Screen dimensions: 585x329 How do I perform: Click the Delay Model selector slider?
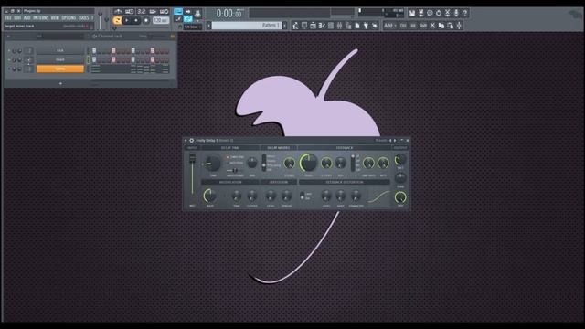point(264,163)
